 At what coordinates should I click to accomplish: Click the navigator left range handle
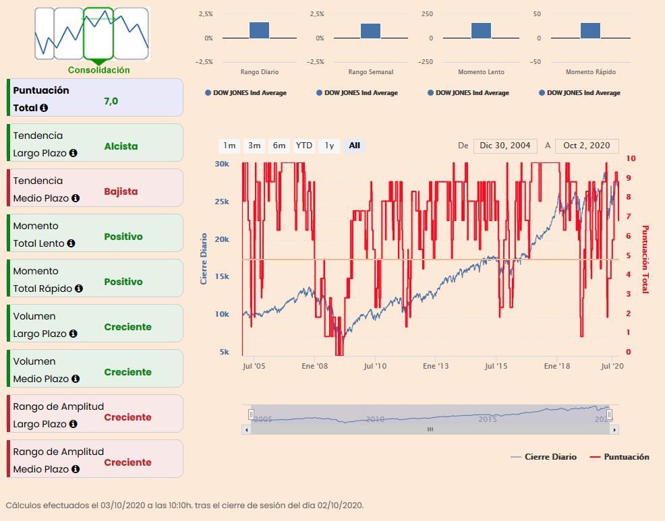251,415
